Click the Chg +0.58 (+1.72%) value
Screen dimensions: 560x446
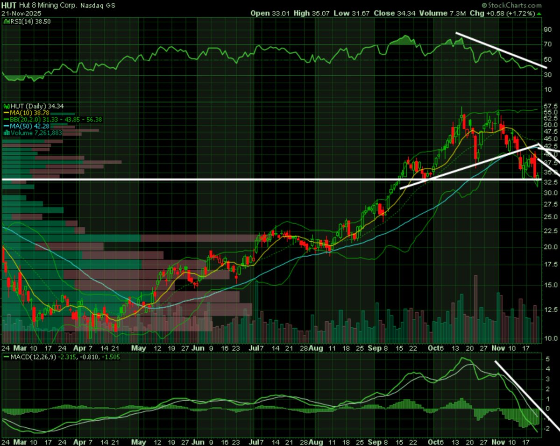point(502,13)
